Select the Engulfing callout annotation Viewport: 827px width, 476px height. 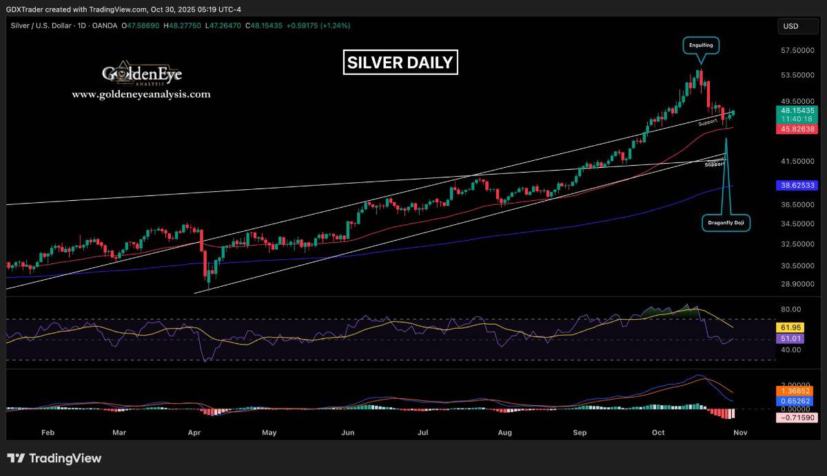[x=702, y=45]
